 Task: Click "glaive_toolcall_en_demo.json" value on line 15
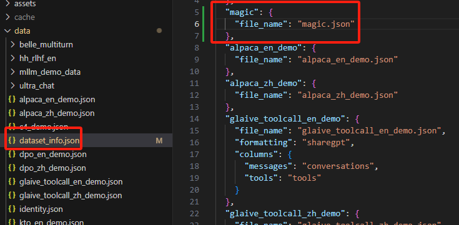(x=369, y=131)
